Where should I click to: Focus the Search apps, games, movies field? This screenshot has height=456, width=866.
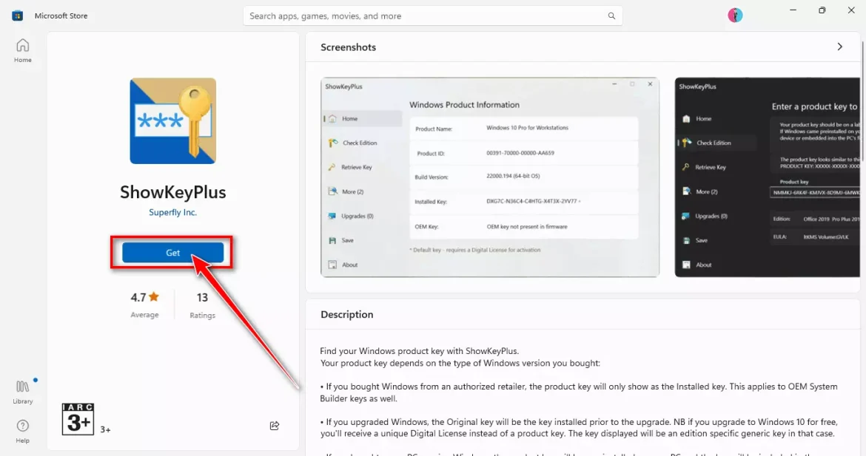coord(432,16)
